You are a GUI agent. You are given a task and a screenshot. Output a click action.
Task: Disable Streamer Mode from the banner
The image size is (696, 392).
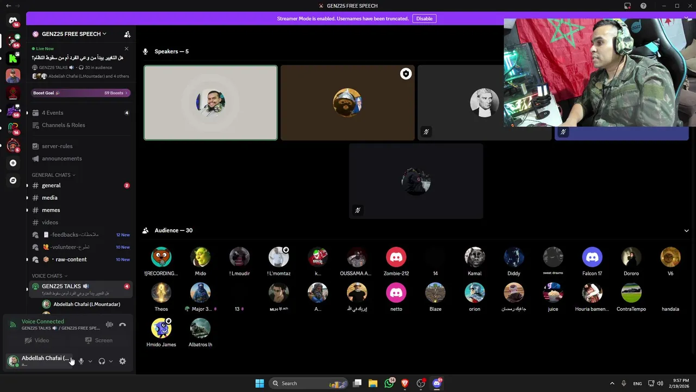tap(424, 19)
